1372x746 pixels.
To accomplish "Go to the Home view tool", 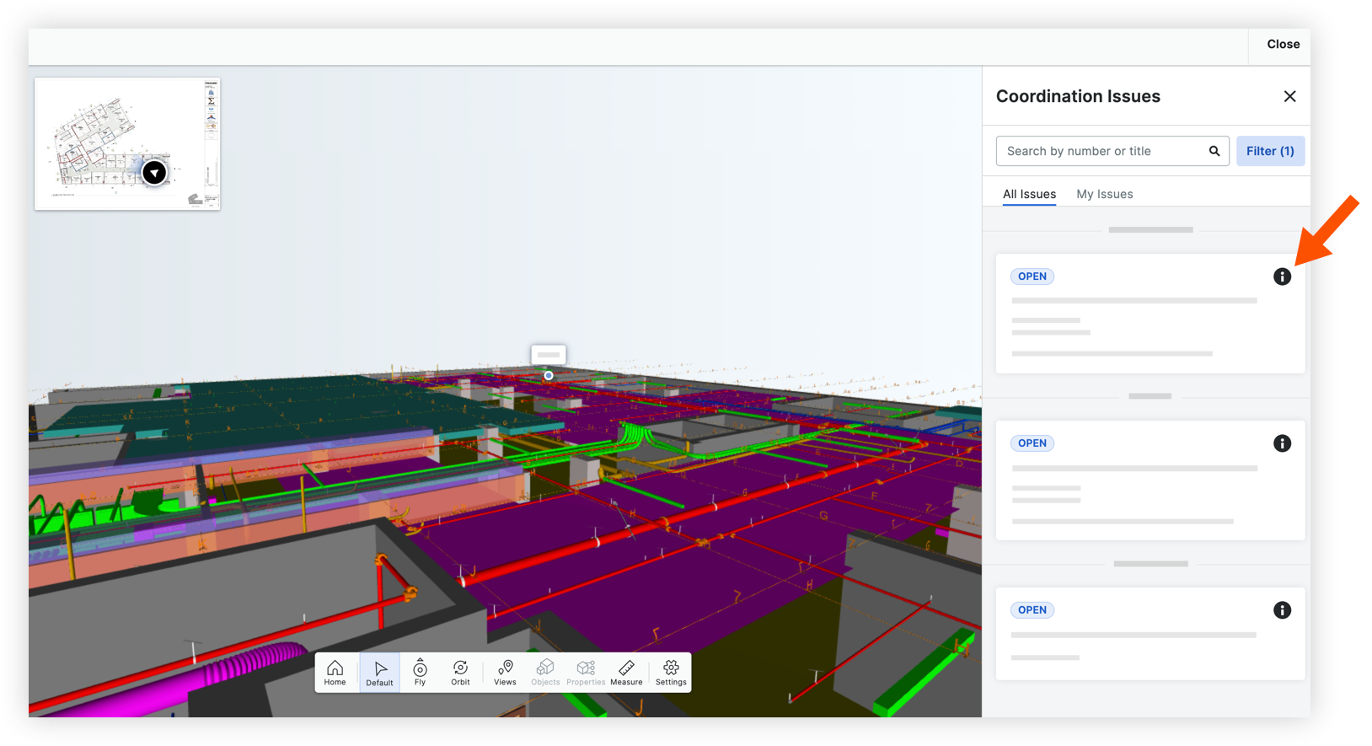I will (x=335, y=673).
